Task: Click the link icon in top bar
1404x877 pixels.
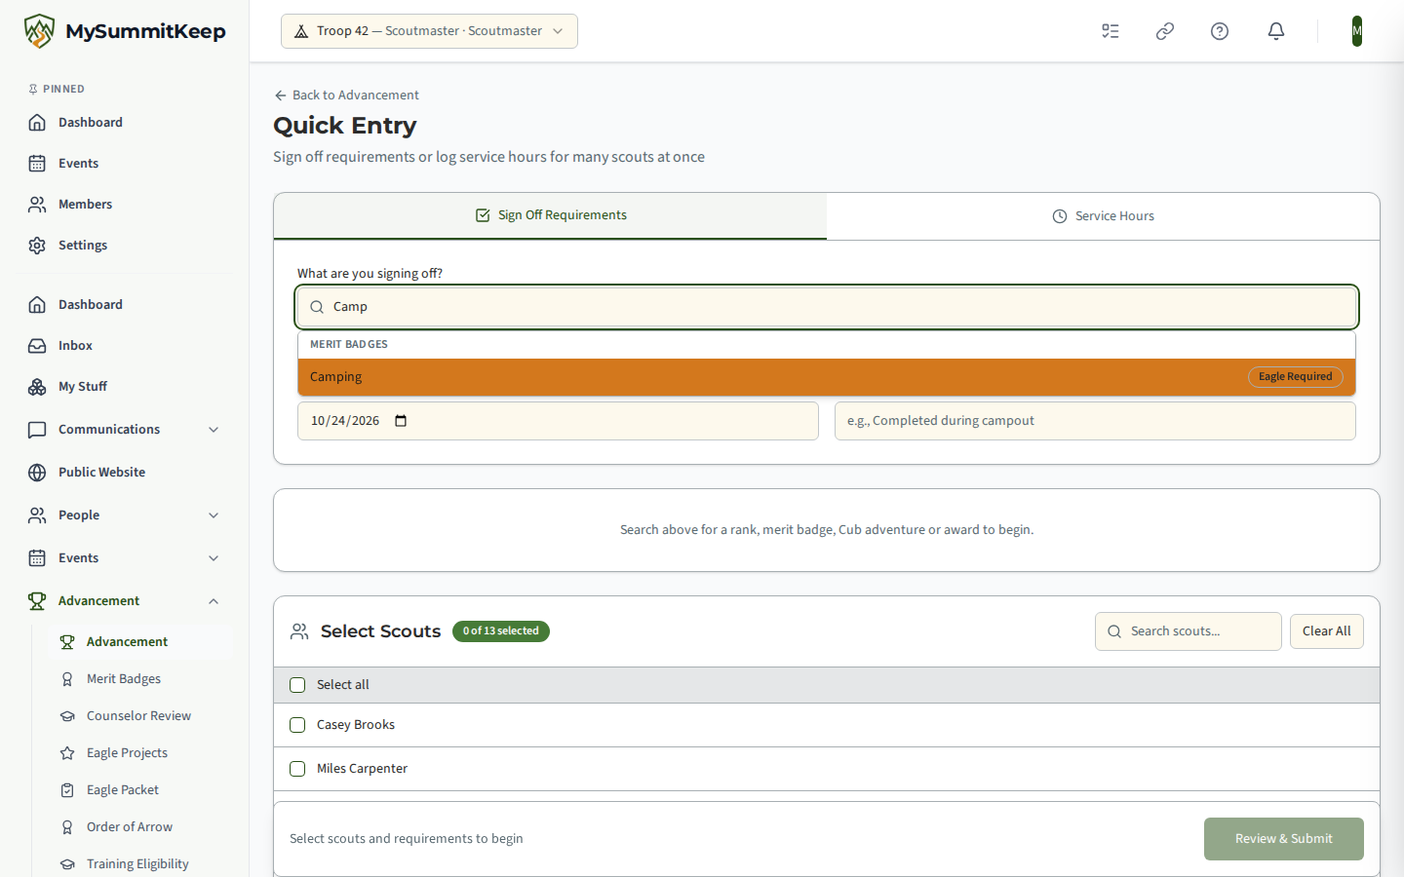Action: click(1165, 31)
